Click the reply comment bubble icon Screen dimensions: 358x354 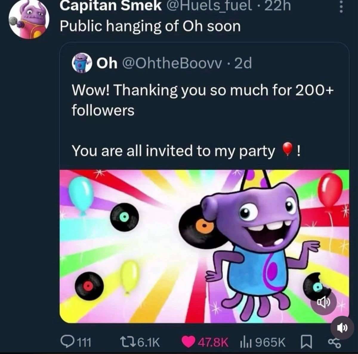(x=66, y=342)
